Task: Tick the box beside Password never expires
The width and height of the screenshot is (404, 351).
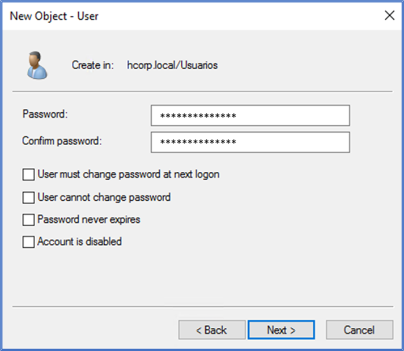Action: point(28,219)
